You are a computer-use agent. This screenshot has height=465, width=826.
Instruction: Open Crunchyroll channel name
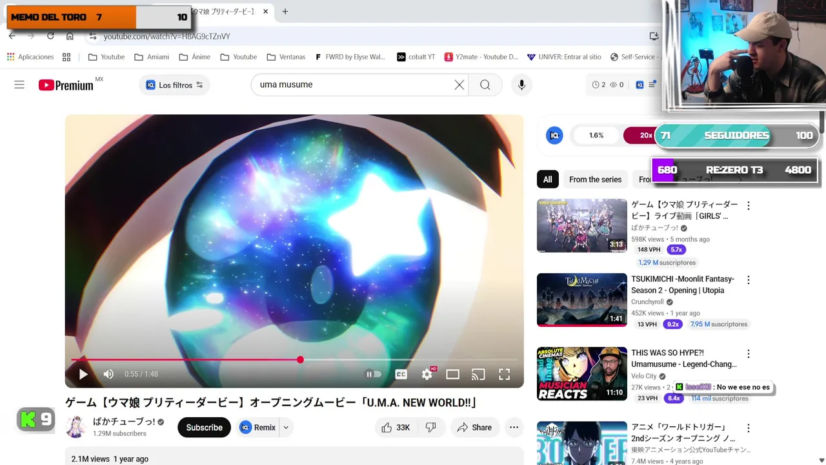(647, 302)
